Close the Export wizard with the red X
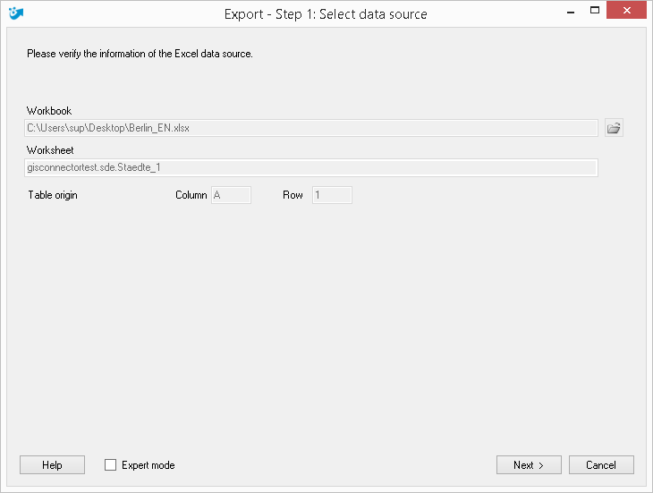The height and width of the screenshot is (493, 653). tap(626, 11)
